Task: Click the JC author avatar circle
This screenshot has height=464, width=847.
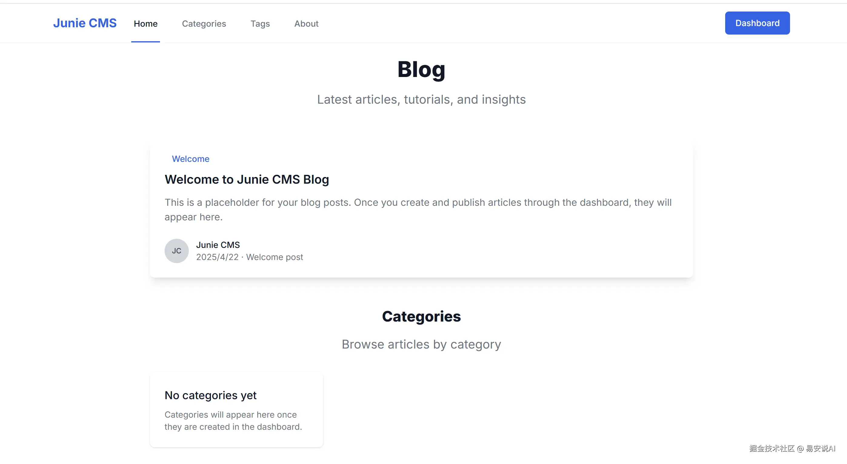Action: pos(177,251)
